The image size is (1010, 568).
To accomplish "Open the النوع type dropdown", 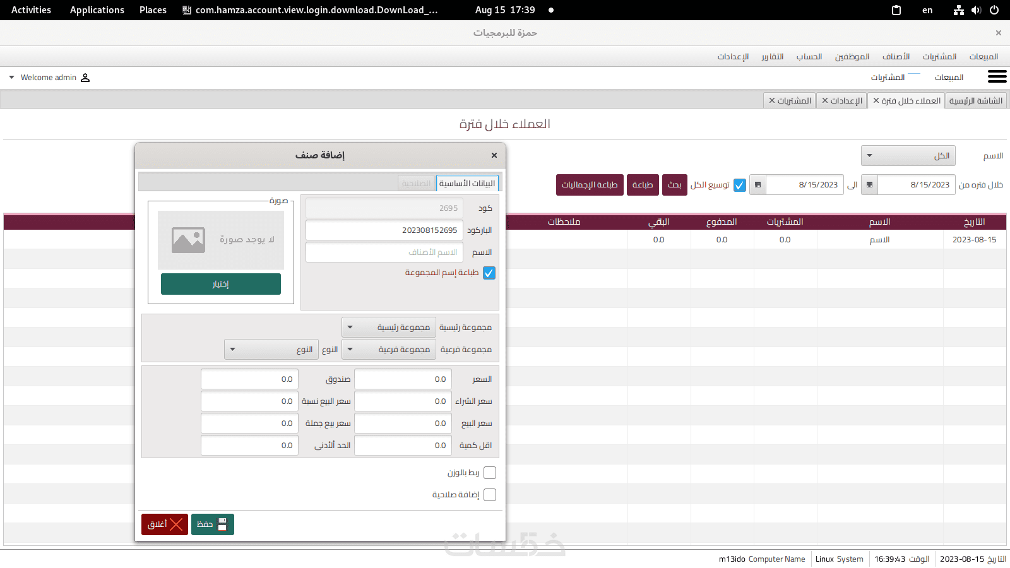I will coord(271,350).
